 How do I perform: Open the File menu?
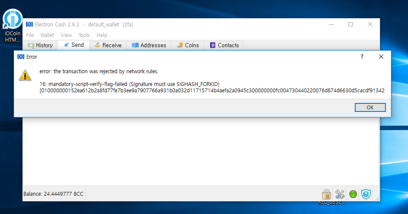pos(30,35)
